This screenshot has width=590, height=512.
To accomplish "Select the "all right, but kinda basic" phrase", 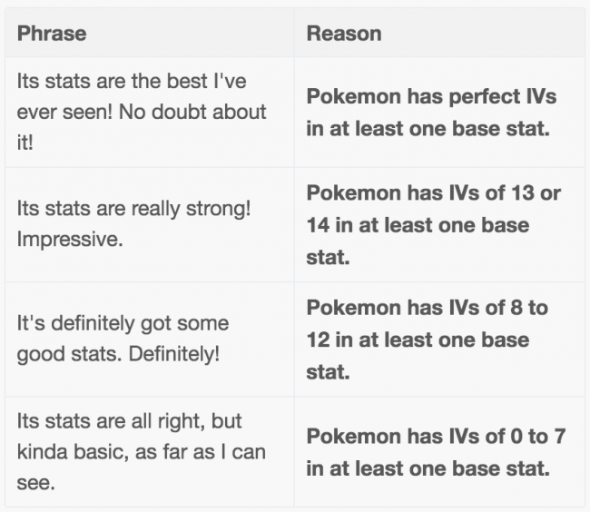I will point(141,452).
